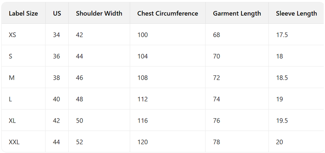
Task: Click the Chest Circumference header cell
Action: pyautogui.click(x=168, y=14)
